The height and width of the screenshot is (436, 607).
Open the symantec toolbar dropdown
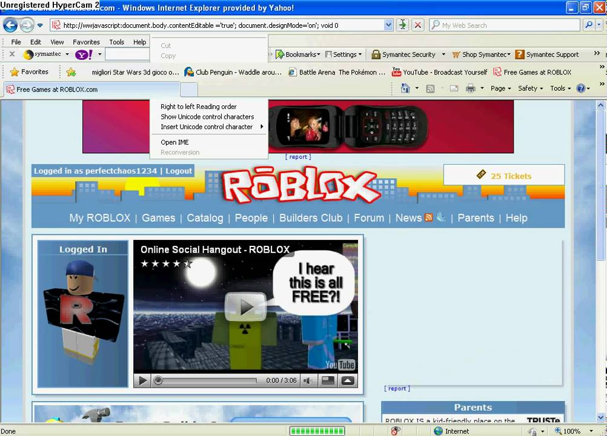pyautogui.click(x=67, y=54)
